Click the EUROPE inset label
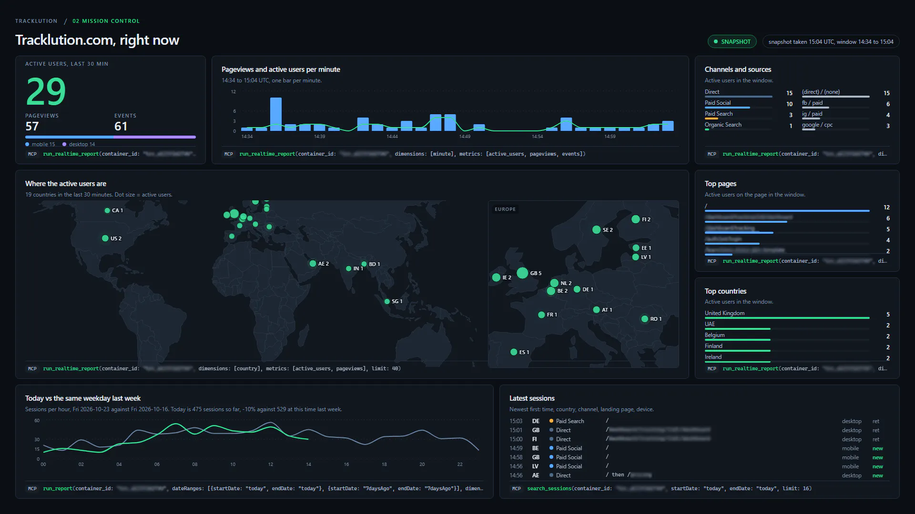This screenshot has width=915, height=514. click(505, 209)
